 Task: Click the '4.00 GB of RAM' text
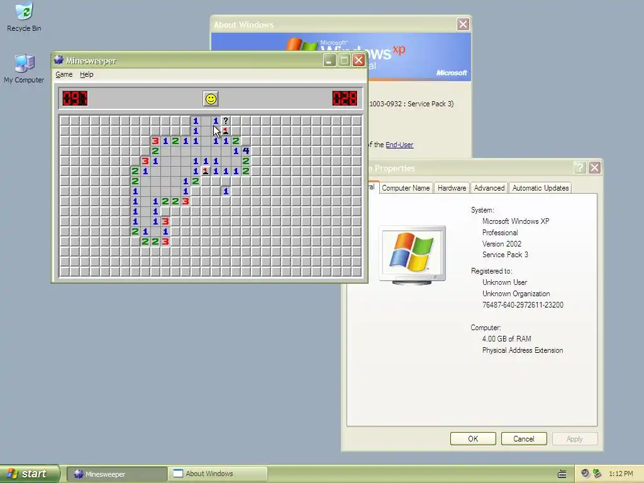(x=506, y=339)
